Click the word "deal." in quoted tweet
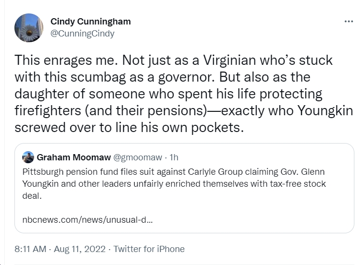 tap(32, 196)
